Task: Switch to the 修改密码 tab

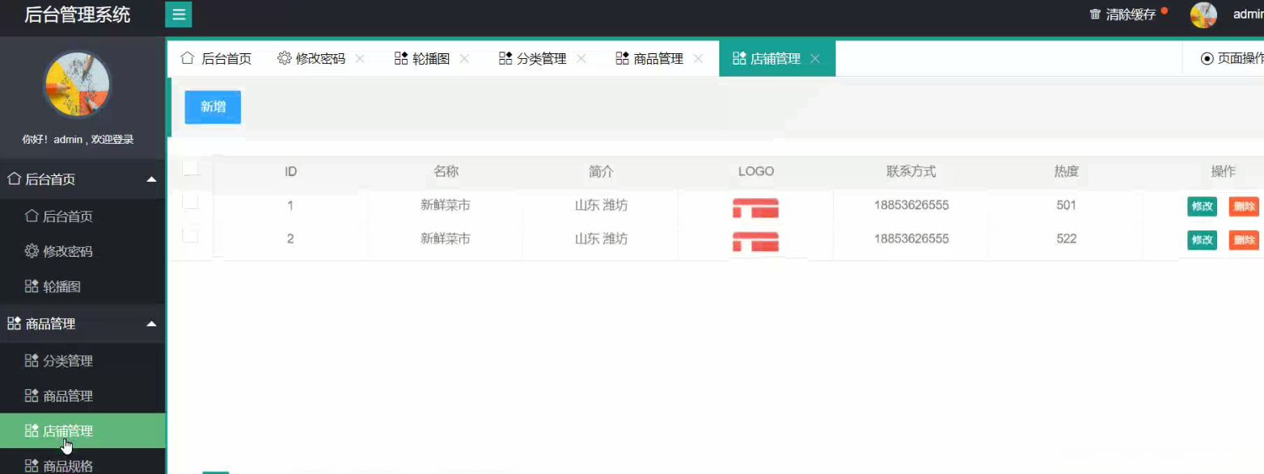Action: pyautogui.click(x=322, y=58)
